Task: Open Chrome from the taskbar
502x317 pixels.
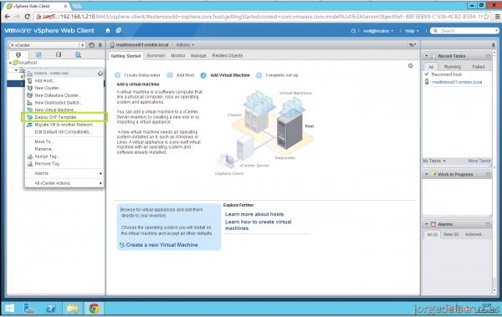Action: [94, 309]
